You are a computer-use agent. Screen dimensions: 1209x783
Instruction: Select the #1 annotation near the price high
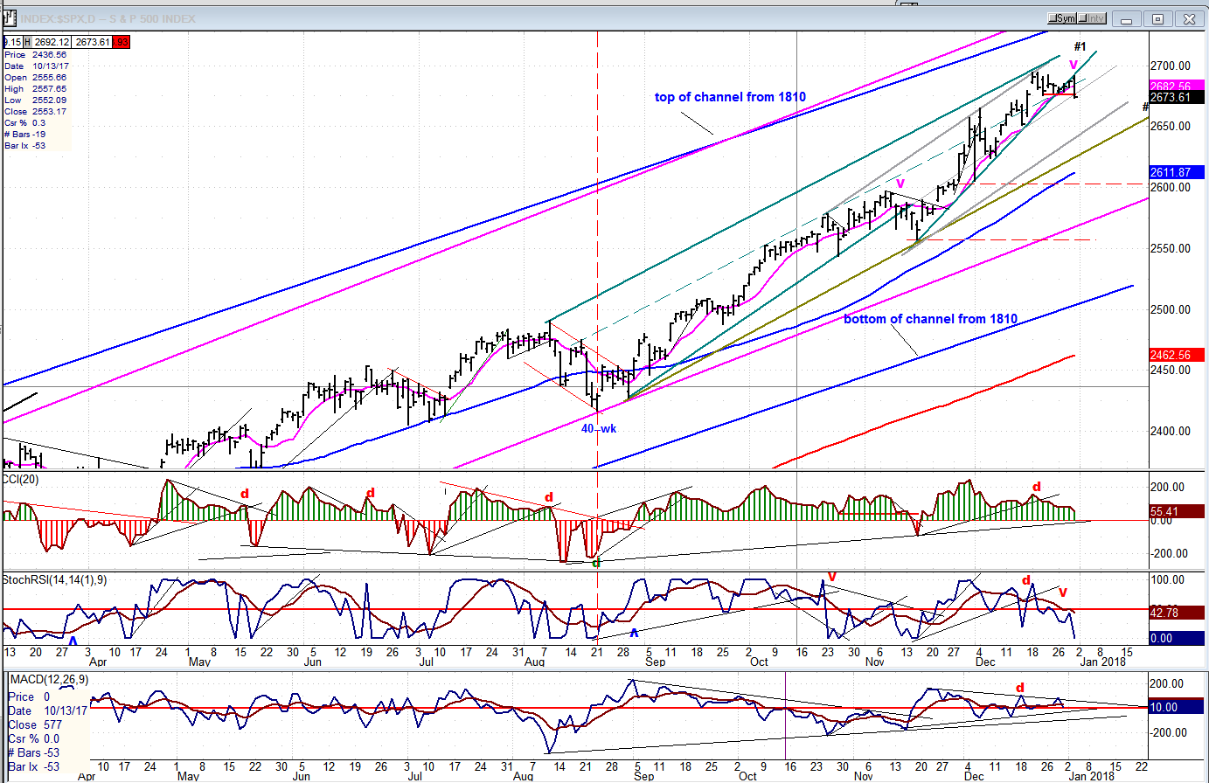coord(1080,47)
